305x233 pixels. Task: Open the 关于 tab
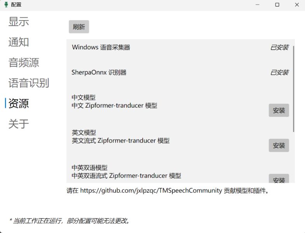(x=19, y=124)
